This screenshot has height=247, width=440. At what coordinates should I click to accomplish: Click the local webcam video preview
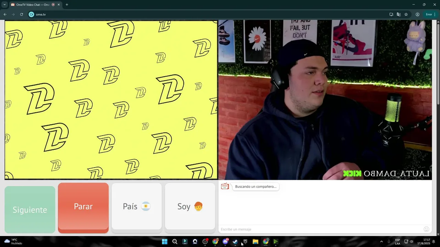[325, 100]
